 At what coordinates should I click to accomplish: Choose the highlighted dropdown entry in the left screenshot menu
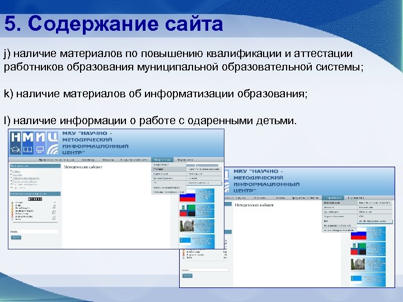coord(169,169)
